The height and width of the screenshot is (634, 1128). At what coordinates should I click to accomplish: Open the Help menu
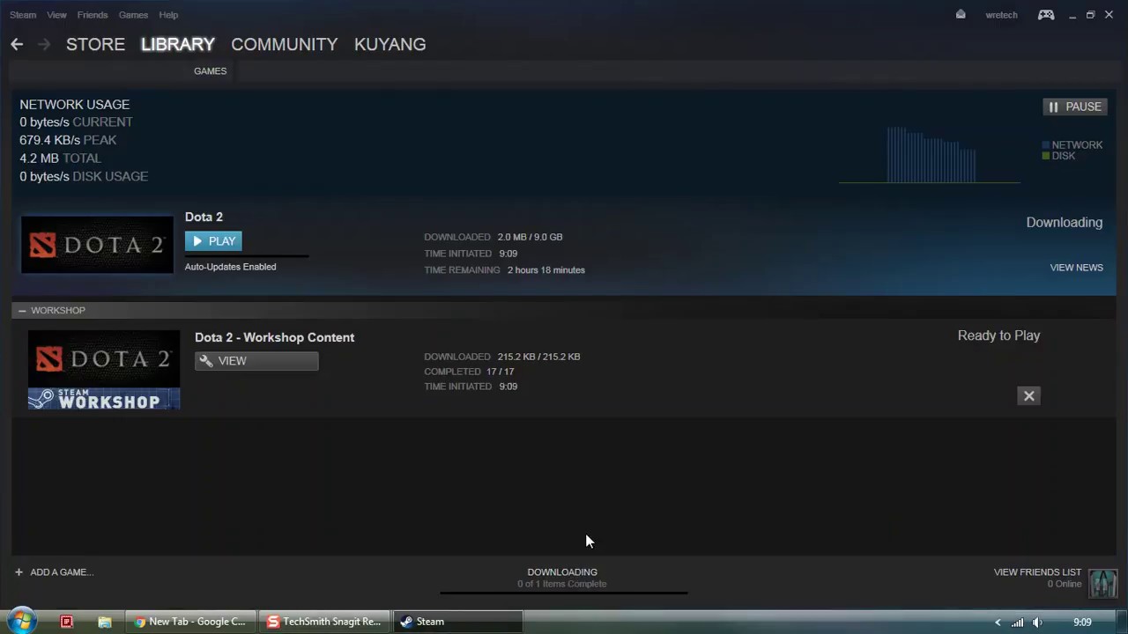point(168,15)
